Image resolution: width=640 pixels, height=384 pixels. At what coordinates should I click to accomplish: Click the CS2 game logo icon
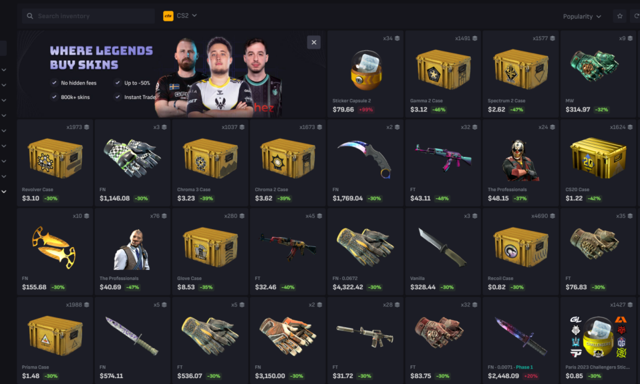pyautogui.click(x=168, y=16)
